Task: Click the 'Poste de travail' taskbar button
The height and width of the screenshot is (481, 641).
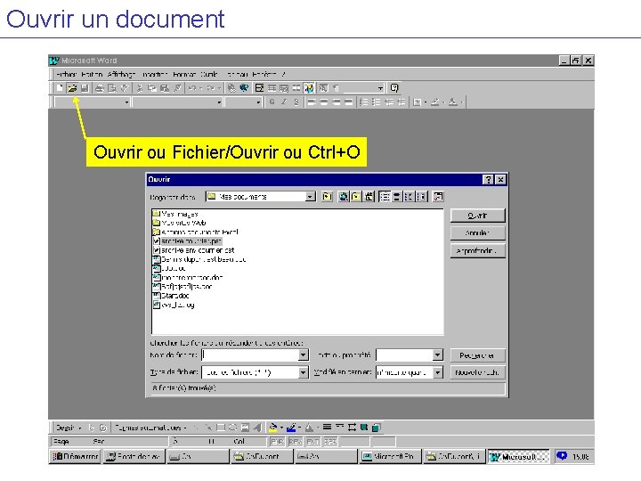Action: click(x=134, y=456)
